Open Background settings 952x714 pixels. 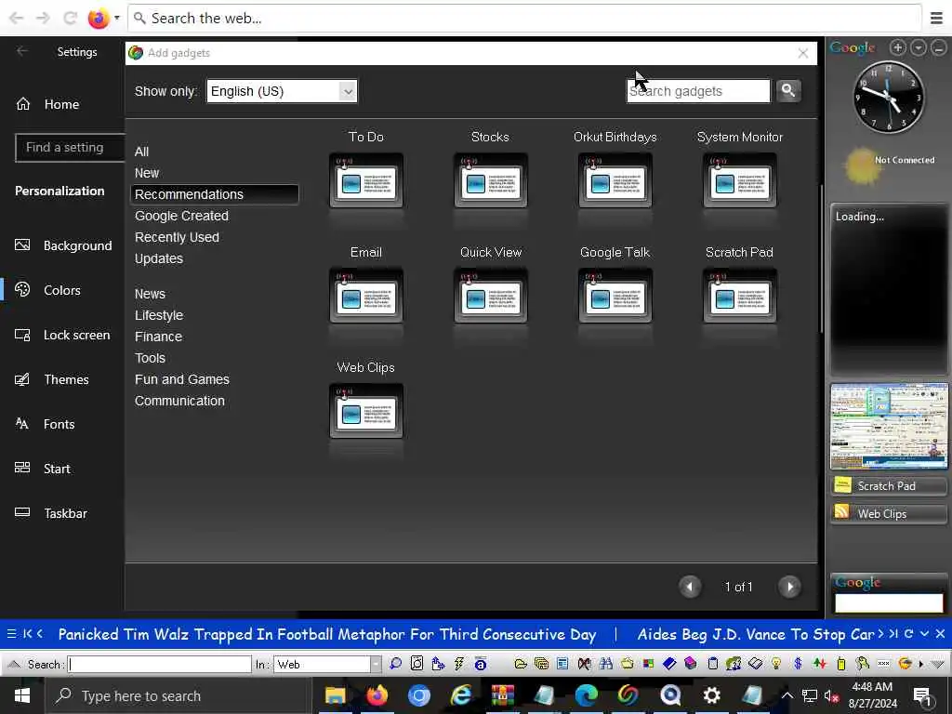click(62, 245)
